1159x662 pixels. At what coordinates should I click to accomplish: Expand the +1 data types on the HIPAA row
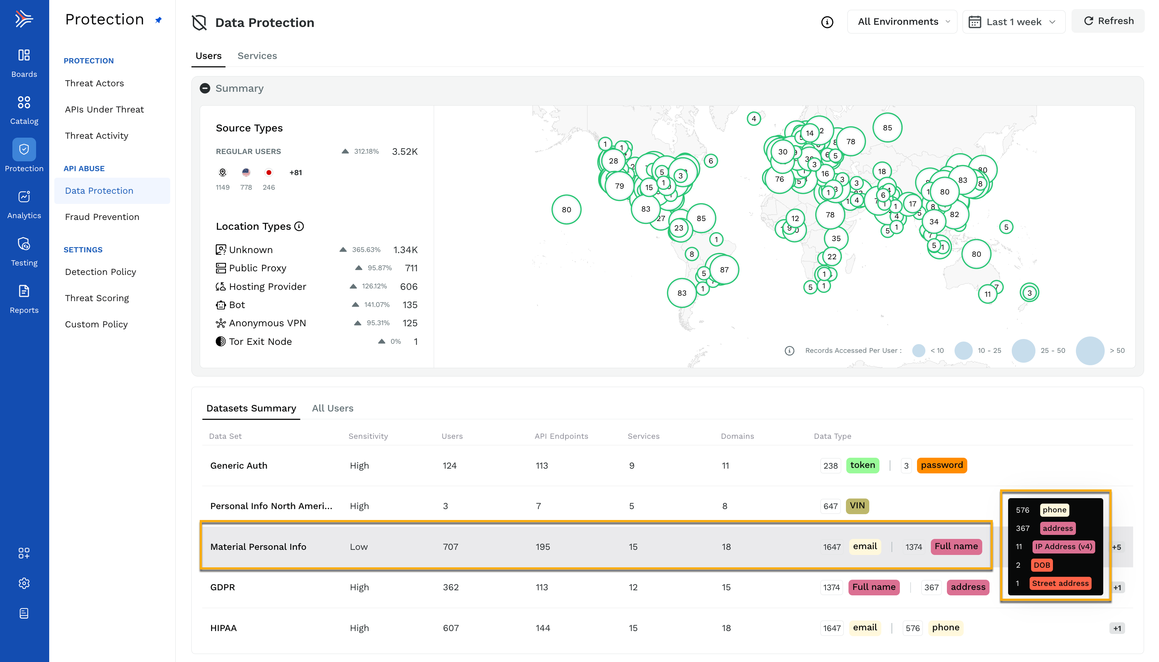1117,628
